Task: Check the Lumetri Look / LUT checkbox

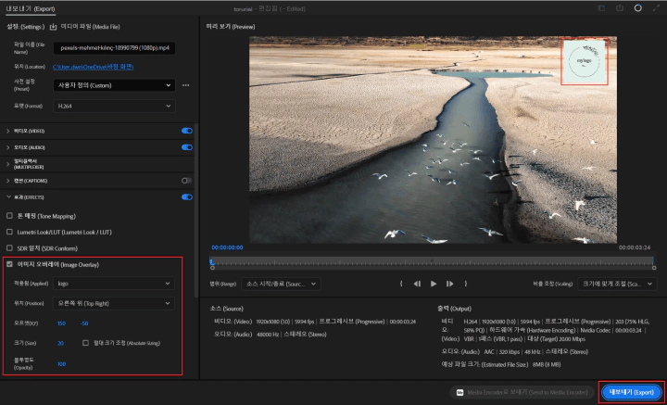Action: [9, 232]
